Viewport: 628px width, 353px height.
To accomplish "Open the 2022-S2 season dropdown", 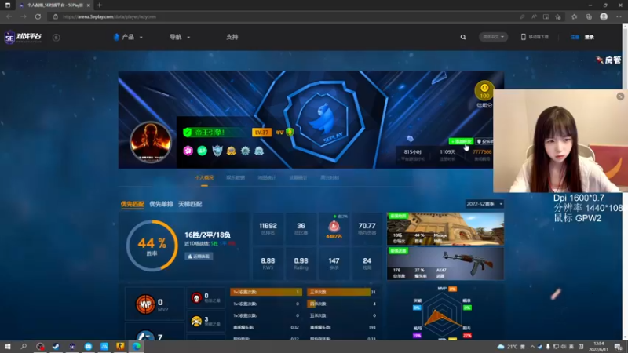I will click(x=484, y=204).
